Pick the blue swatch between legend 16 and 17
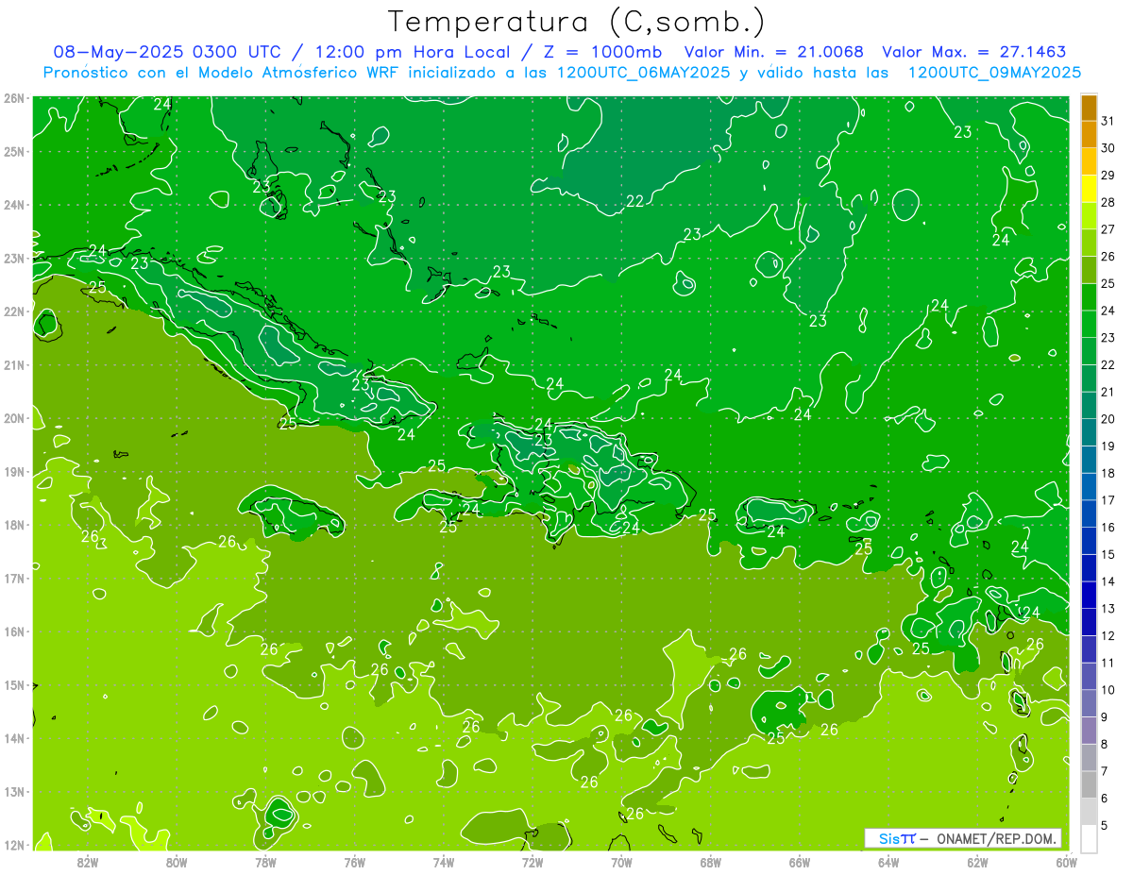This screenshot has height=875, width=1133. (1089, 513)
